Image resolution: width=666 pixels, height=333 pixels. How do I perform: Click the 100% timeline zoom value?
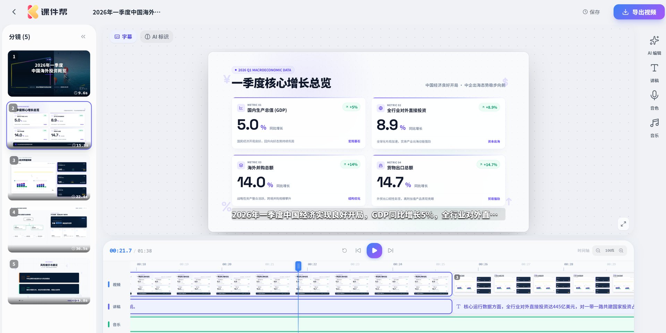609,251
